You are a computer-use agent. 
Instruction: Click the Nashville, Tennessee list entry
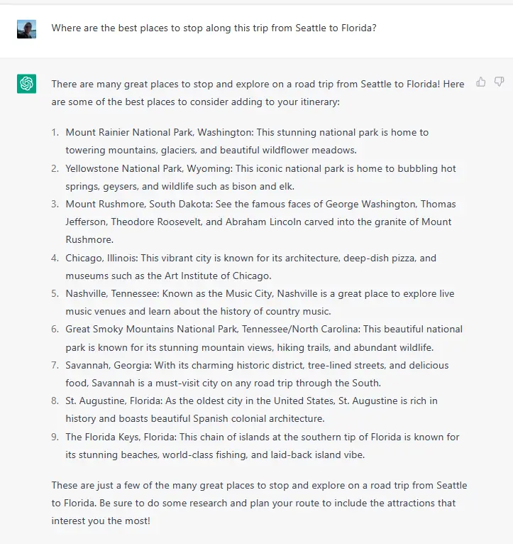[260, 303]
